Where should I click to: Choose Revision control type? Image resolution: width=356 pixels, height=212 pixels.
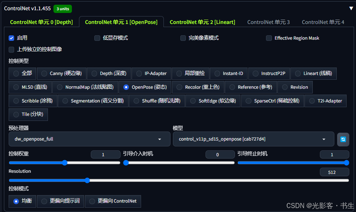[295, 87]
